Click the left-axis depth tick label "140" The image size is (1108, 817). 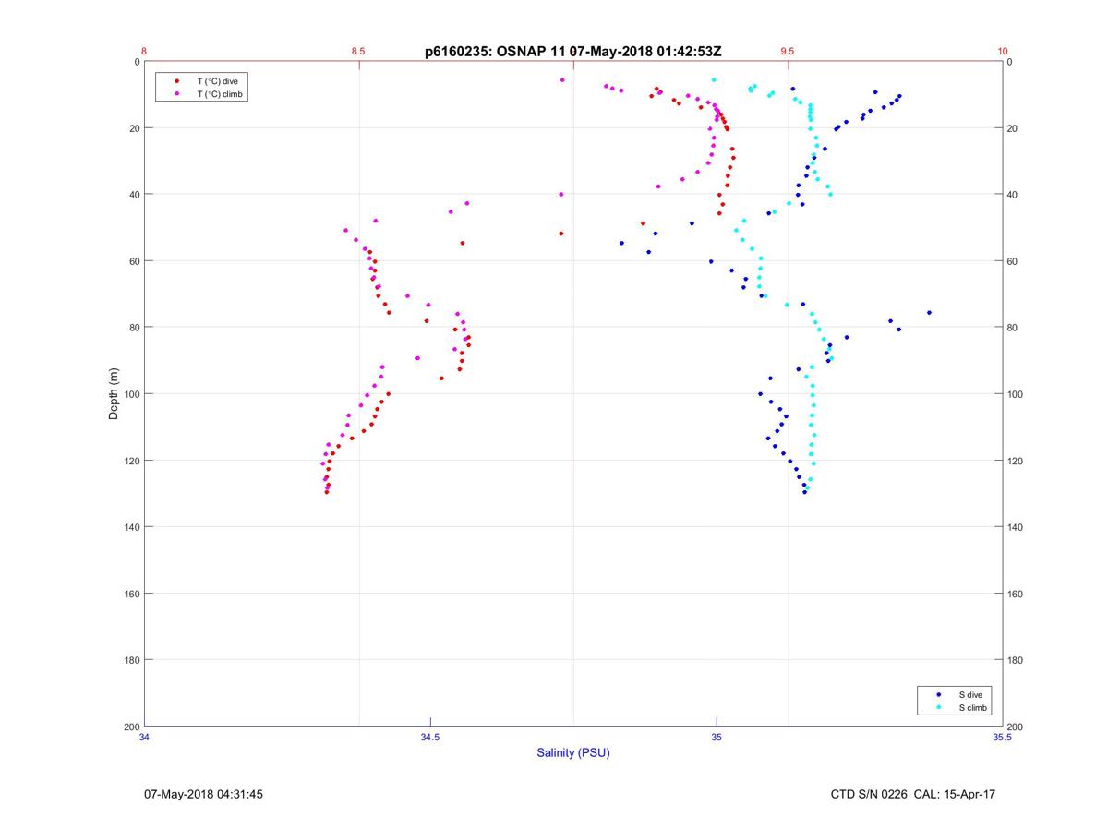pos(131,527)
